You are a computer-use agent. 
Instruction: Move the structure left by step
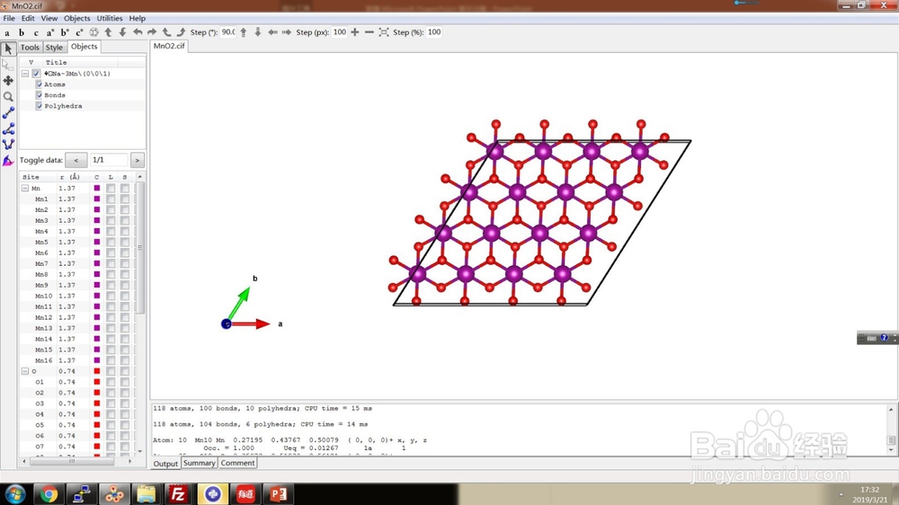[272, 32]
